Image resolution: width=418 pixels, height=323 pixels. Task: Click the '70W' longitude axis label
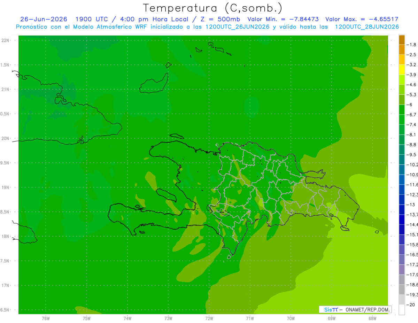click(x=291, y=318)
